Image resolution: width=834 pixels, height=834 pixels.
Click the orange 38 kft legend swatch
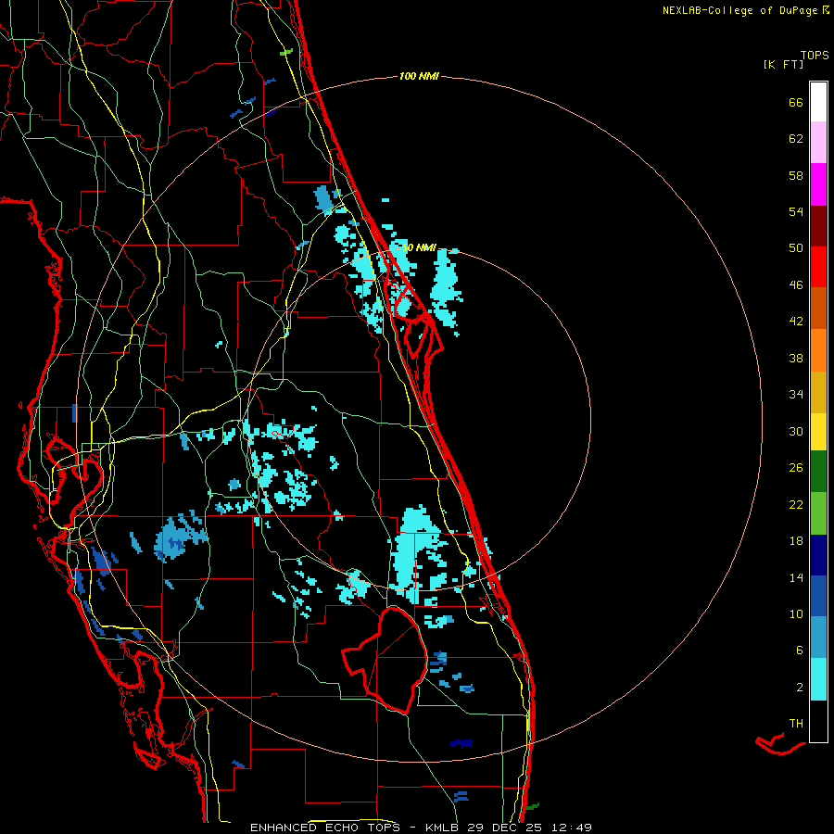pos(818,350)
